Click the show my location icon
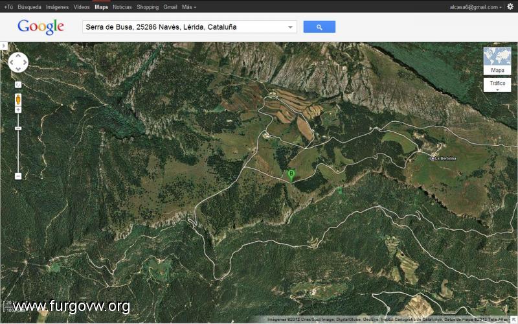Screen dimensions: 518x324 pos(18,85)
